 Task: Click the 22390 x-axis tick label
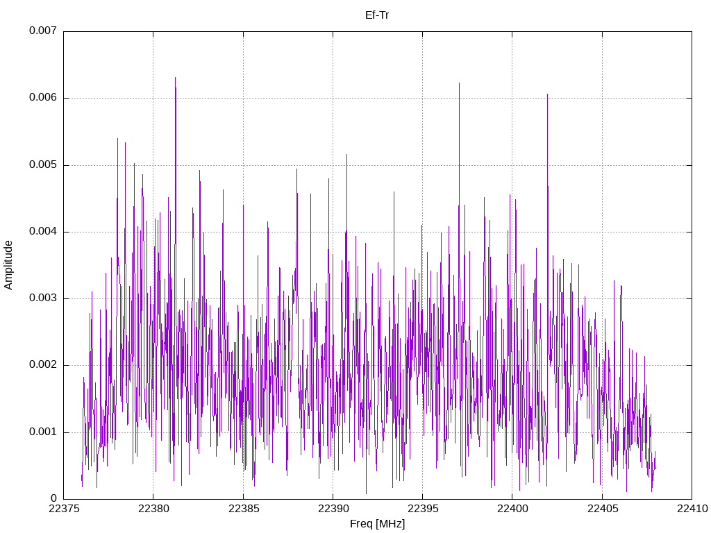click(333, 509)
